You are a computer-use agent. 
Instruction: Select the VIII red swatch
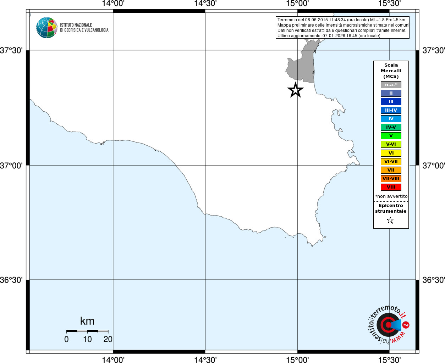tap(391, 187)
